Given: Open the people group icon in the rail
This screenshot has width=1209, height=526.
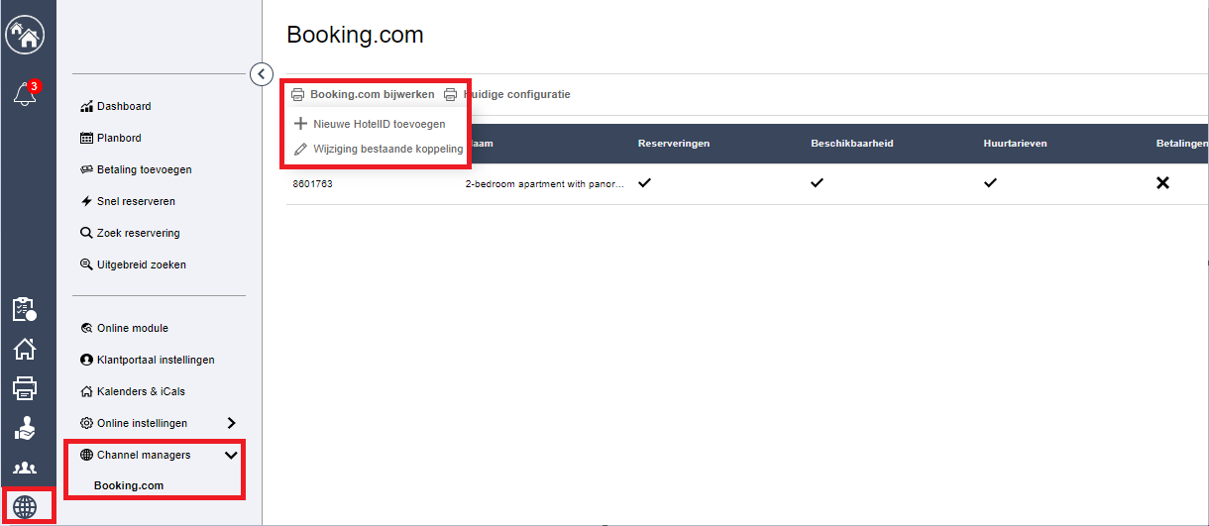Looking at the screenshot, I should 24,468.
